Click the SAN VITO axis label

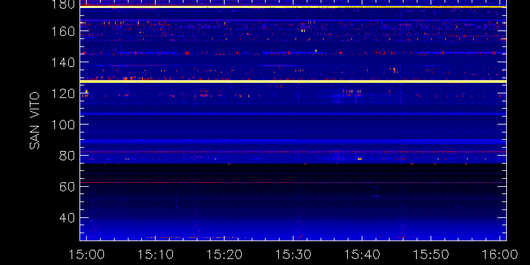[x=34, y=121]
